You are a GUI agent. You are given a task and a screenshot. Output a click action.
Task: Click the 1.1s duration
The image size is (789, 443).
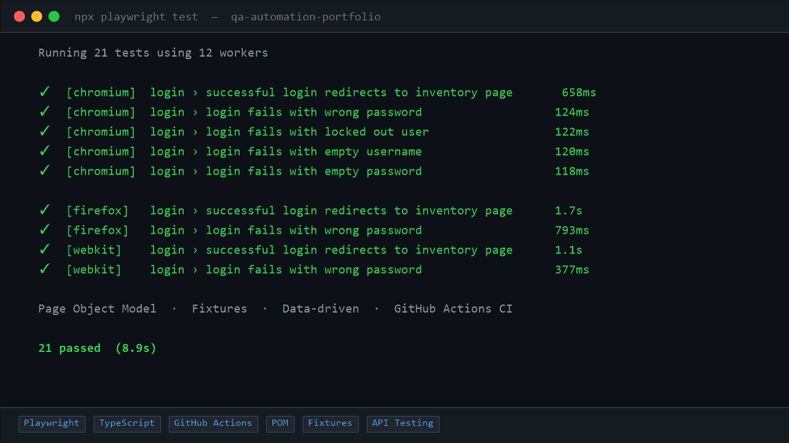point(568,250)
